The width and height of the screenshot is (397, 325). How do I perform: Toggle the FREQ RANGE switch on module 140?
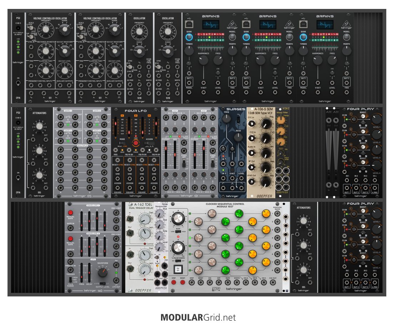70,280
